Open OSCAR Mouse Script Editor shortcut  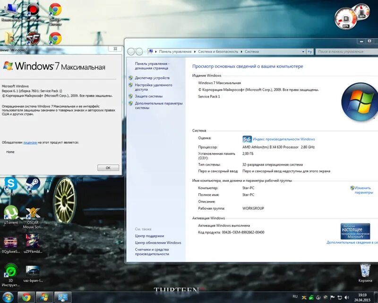33,218
